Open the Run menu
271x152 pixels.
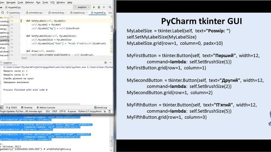tap(38, 3)
